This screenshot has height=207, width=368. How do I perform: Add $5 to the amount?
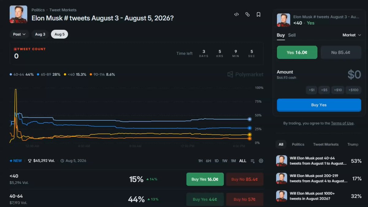click(324, 90)
